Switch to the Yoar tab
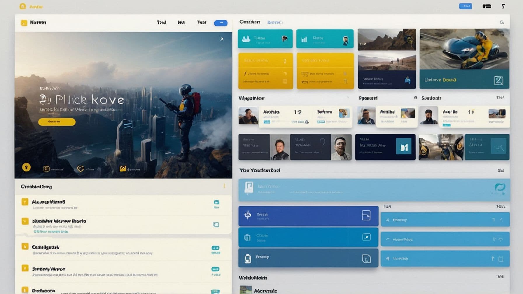Image resolution: width=523 pixels, height=294 pixels. (x=201, y=22)
